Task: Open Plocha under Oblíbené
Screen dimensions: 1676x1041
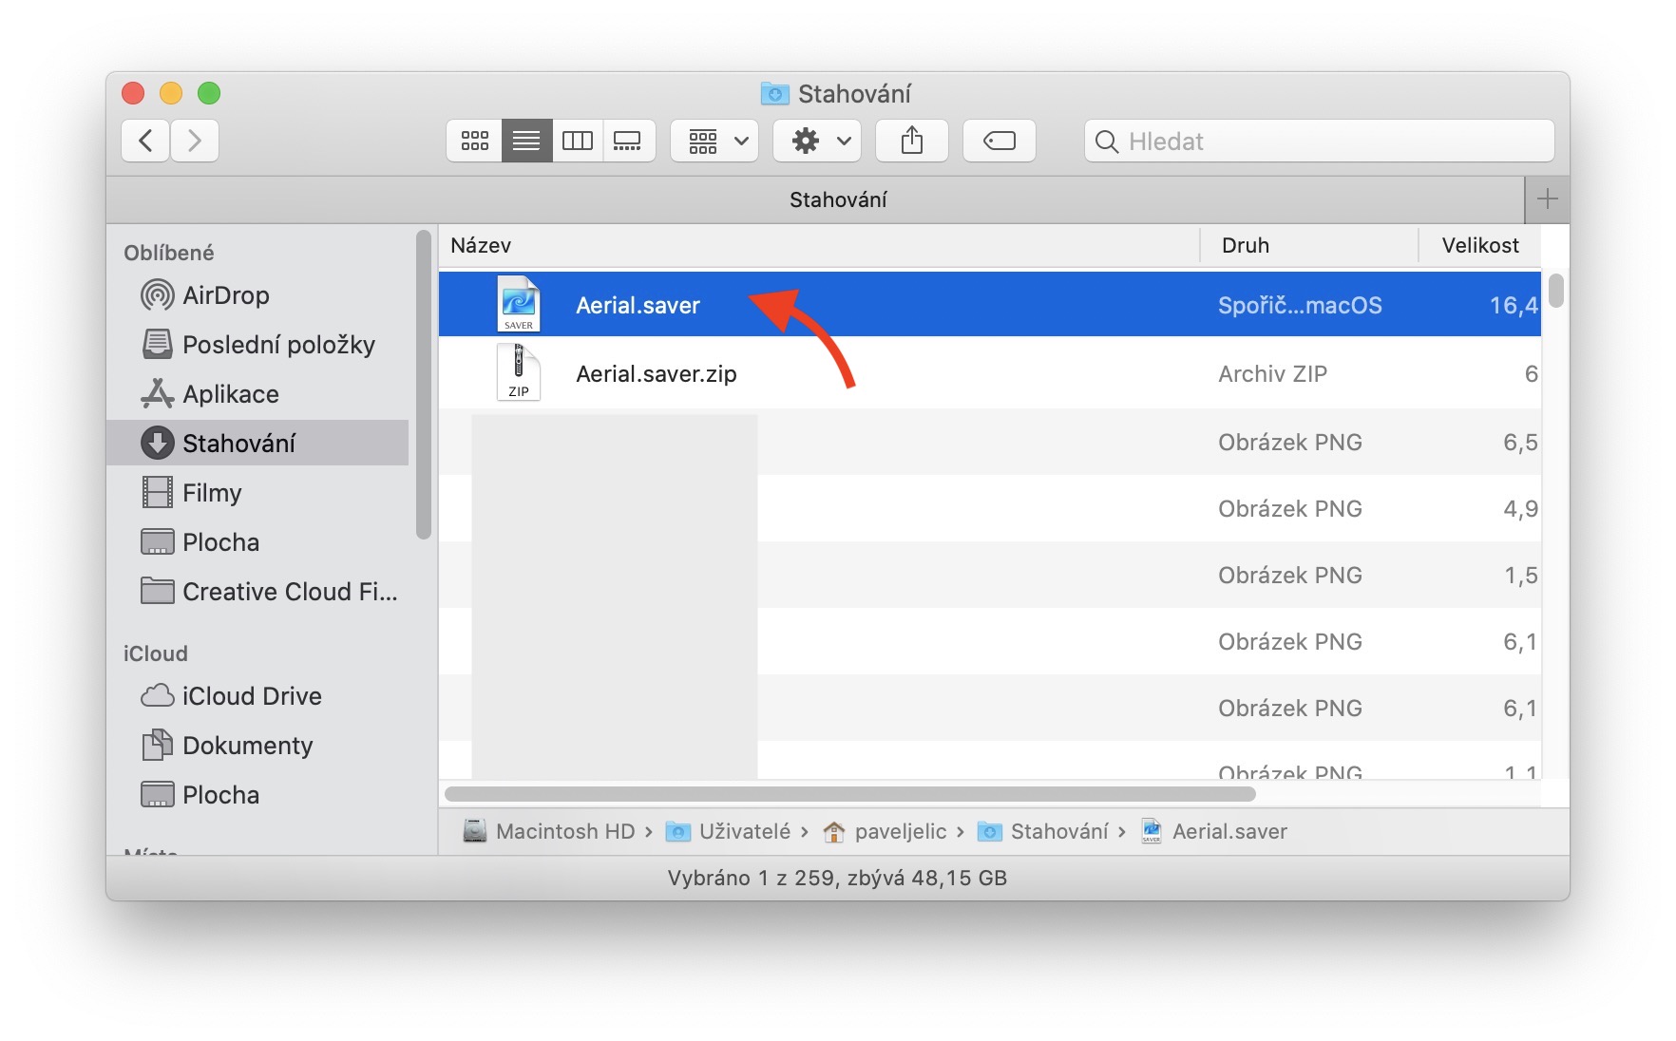Action: (x=258, y=542)
